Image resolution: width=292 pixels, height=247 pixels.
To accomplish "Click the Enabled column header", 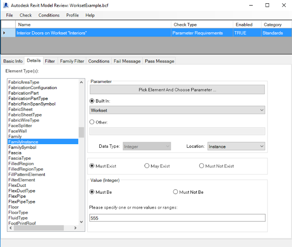I will tap(247, 24).
